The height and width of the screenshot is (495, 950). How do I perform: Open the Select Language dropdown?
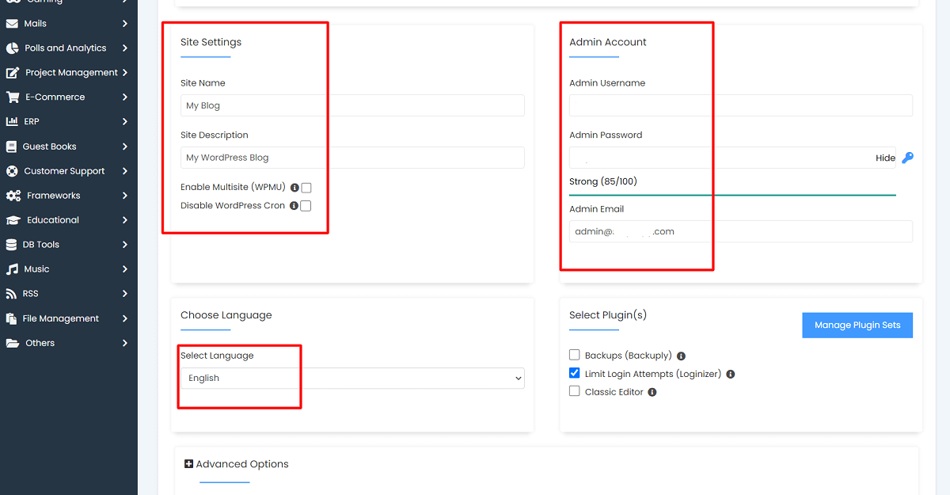click(351, 378)
